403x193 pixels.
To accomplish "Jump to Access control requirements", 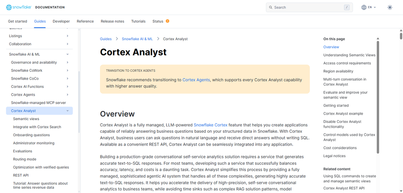I will [347, 63].
